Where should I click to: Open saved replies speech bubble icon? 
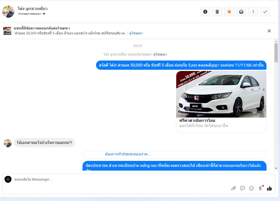242,188
